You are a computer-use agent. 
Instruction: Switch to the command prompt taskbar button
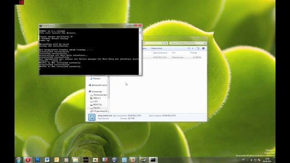click(x=153, y=160)
